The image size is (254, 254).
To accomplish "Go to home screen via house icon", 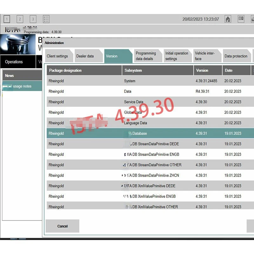I will [x=228, y=19].
